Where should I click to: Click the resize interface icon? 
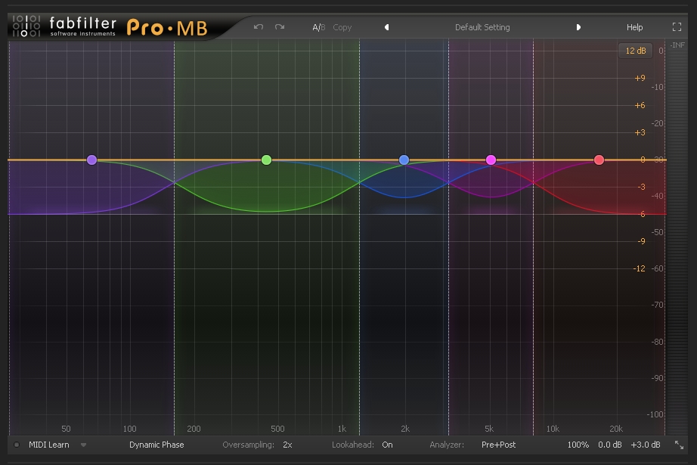click(679, 445)
